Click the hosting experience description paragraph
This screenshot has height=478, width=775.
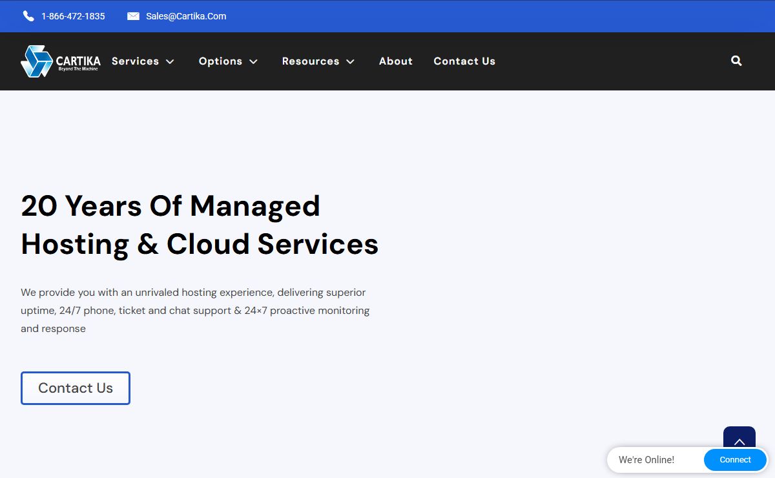[195, 311]
